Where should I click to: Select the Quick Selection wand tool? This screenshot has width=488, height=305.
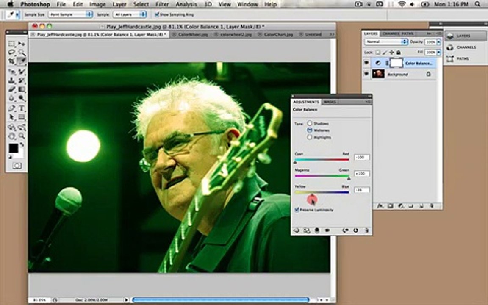click(x=21, y=52)
